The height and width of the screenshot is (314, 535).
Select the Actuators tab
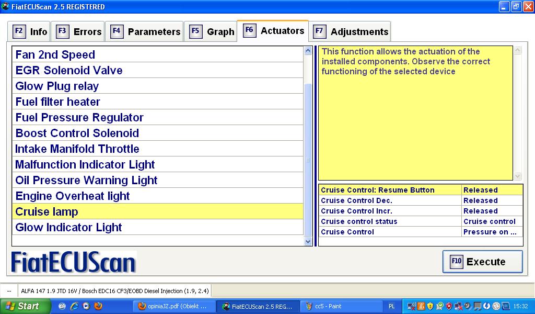click(273, 30)
